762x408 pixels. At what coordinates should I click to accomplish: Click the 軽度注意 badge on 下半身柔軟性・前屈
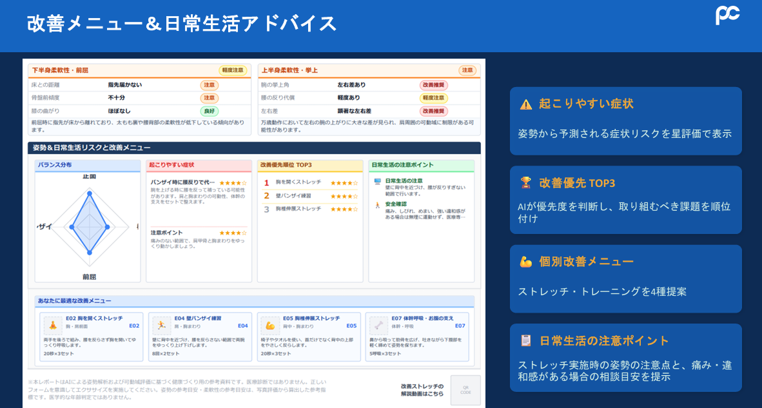[233, 70]
